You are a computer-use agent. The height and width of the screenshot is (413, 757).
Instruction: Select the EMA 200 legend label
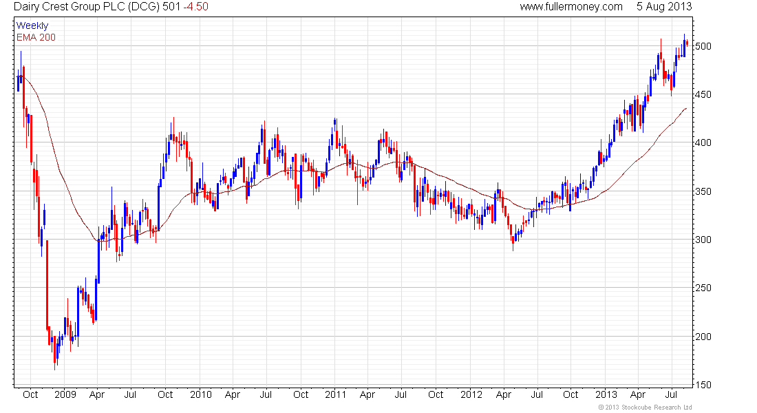point(36,37)
